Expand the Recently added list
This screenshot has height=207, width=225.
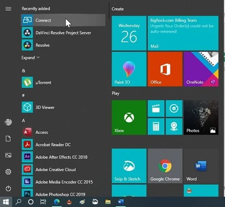[30, 58]
